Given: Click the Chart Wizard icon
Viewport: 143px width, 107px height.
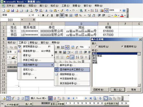Looking at the screenshot, I should click(x=102, y=10).
